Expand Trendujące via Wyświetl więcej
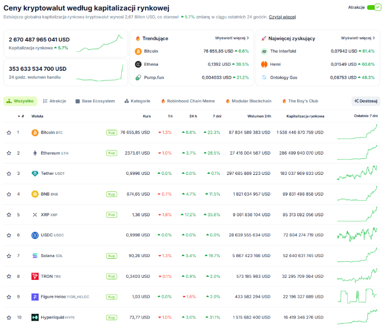This screenshot has width=385, height=329. point(232,38)
